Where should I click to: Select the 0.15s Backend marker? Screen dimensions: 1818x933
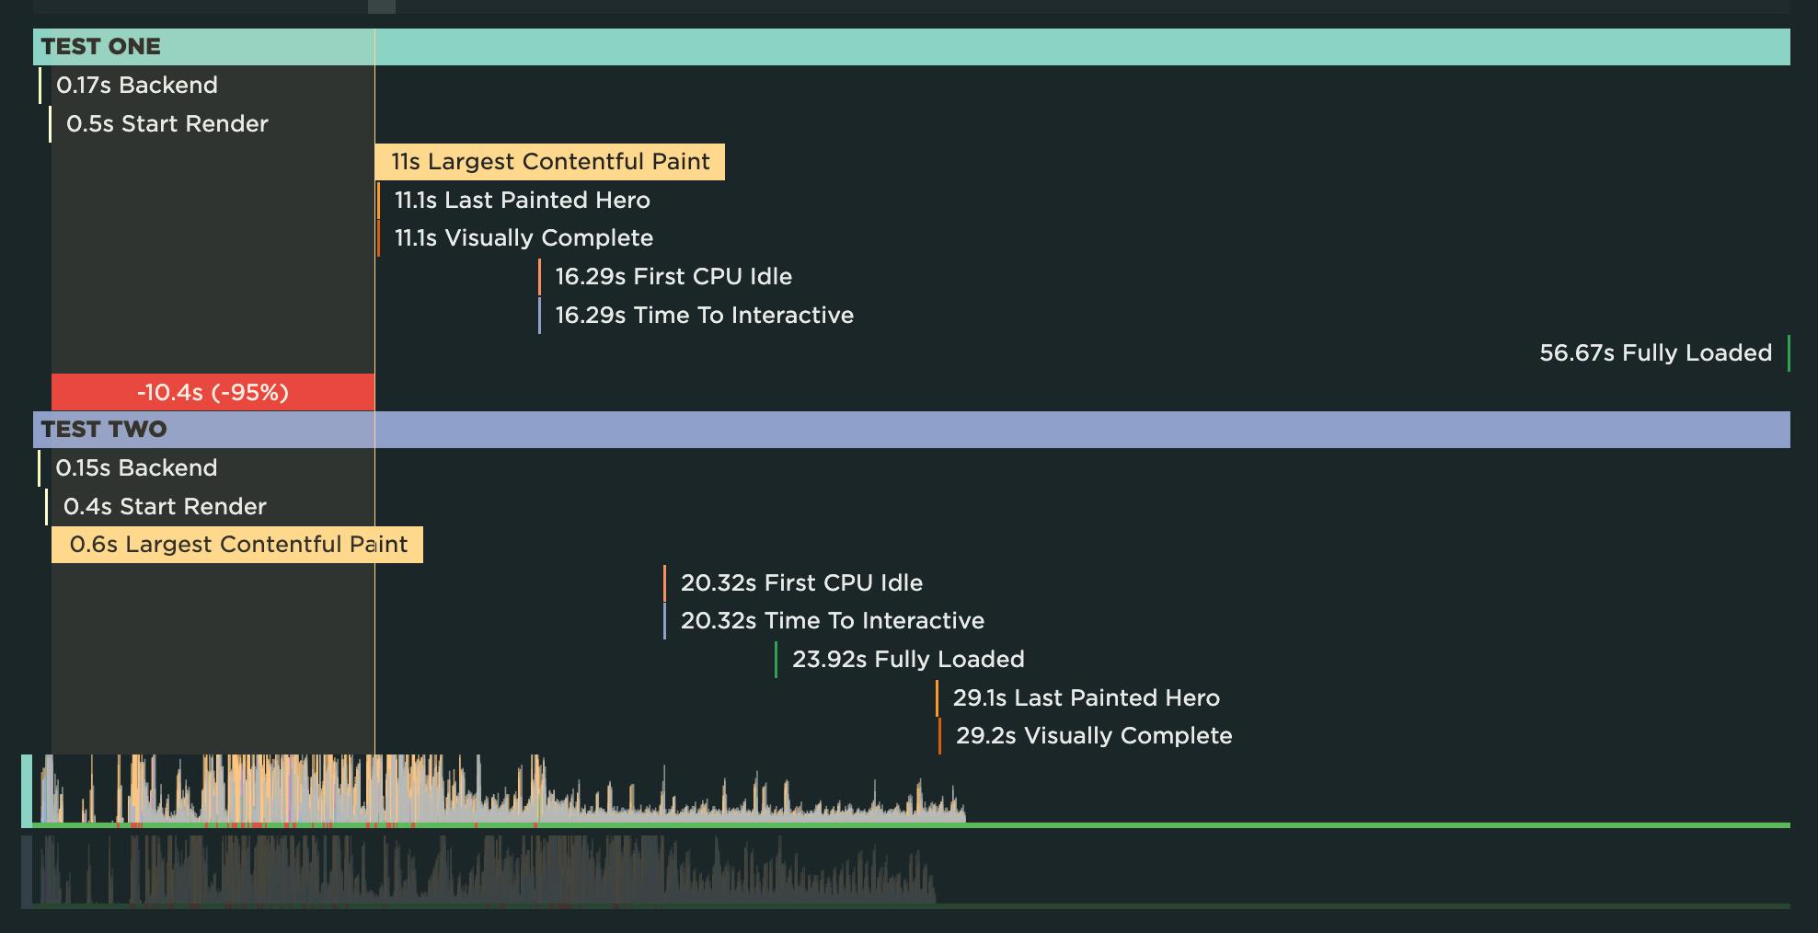136,468
